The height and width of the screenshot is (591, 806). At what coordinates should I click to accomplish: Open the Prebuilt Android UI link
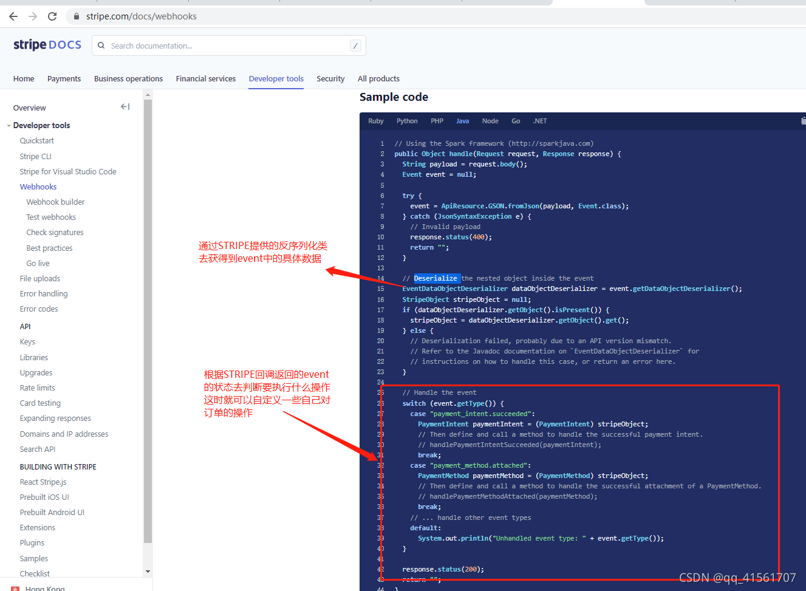point(52,512)
